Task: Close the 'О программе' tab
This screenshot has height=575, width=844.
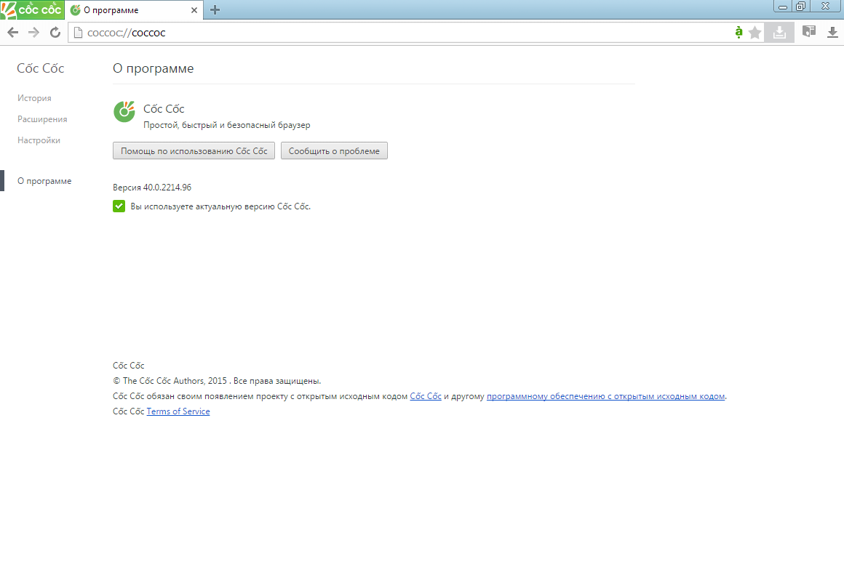Action: click(x=194, y=10)
